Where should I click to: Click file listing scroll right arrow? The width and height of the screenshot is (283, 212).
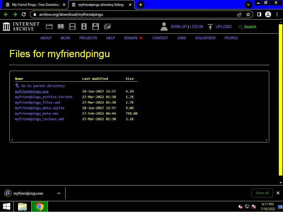point(267,140)
